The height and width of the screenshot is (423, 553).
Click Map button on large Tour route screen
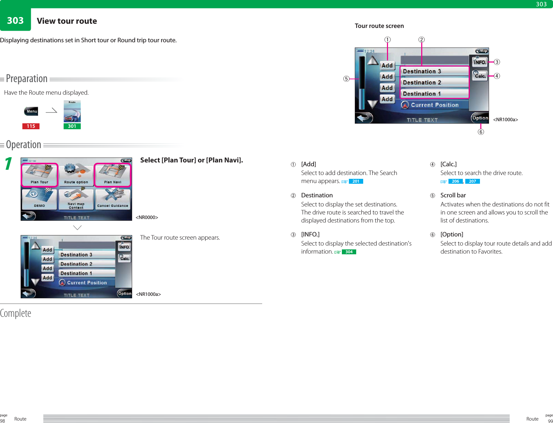[481, 51]
